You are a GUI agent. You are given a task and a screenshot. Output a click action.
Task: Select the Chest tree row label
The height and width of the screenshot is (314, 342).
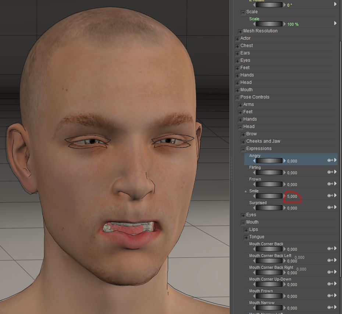246,46
